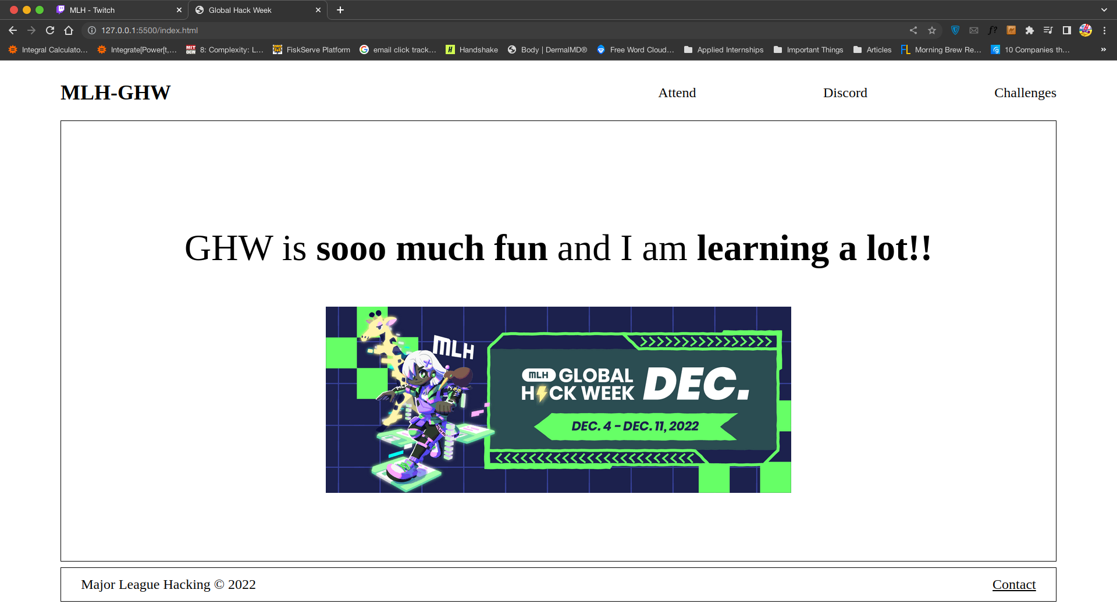Expand Important Things bookmark folder
The height and width of the screenshot is (611, 1117).
point(809,49)
